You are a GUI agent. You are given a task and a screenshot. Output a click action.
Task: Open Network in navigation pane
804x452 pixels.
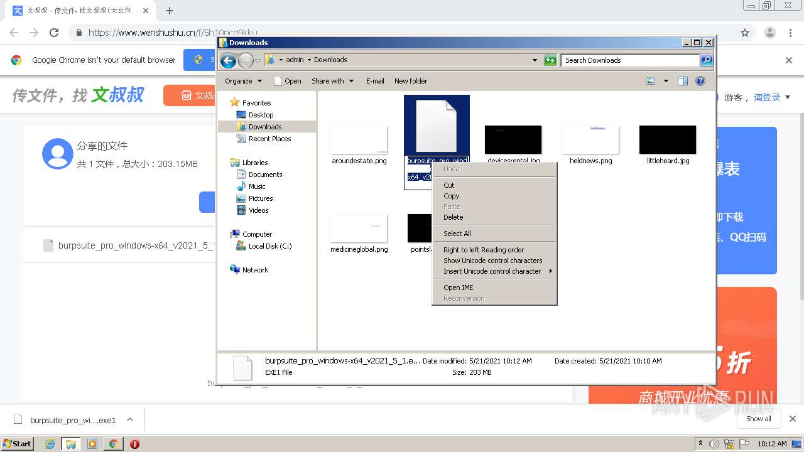pos(255,270)
